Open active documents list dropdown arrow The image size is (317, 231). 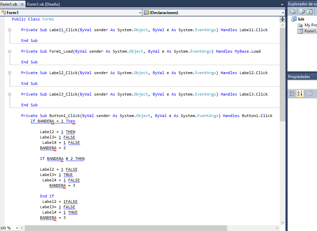[282, 4]
